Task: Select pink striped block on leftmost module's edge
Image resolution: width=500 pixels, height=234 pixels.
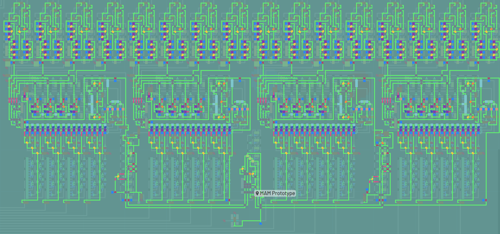Action: (x=13, y=100)
